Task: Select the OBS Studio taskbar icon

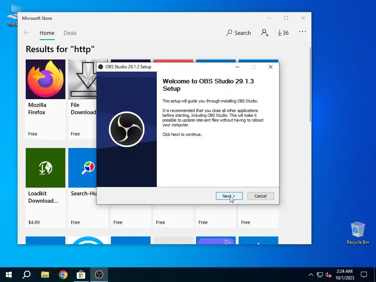Action: [99, 275]
